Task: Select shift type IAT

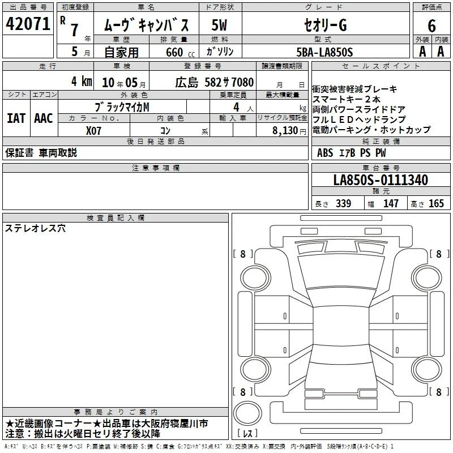Action: [16, 118]
